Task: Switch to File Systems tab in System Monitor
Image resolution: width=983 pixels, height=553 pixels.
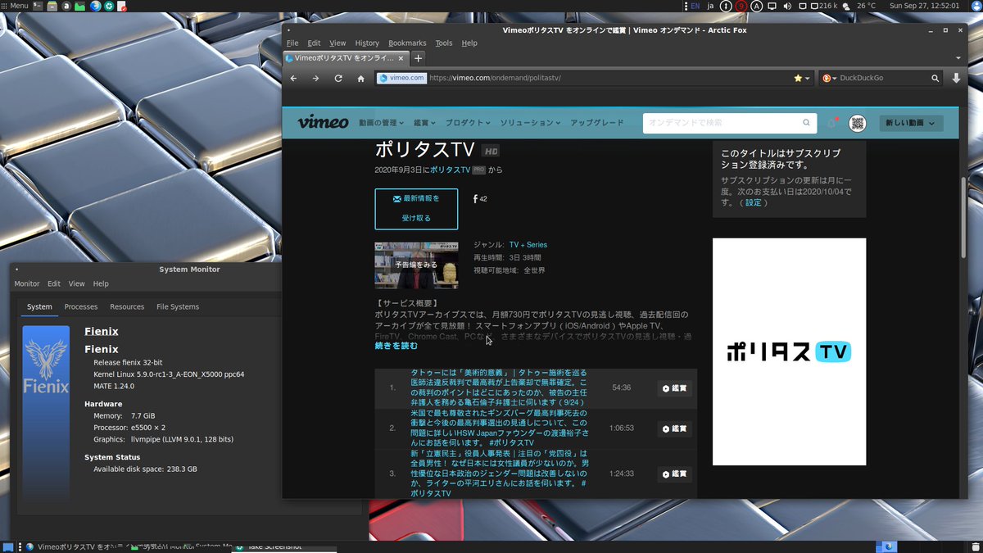Action: (x=178, y=306)
